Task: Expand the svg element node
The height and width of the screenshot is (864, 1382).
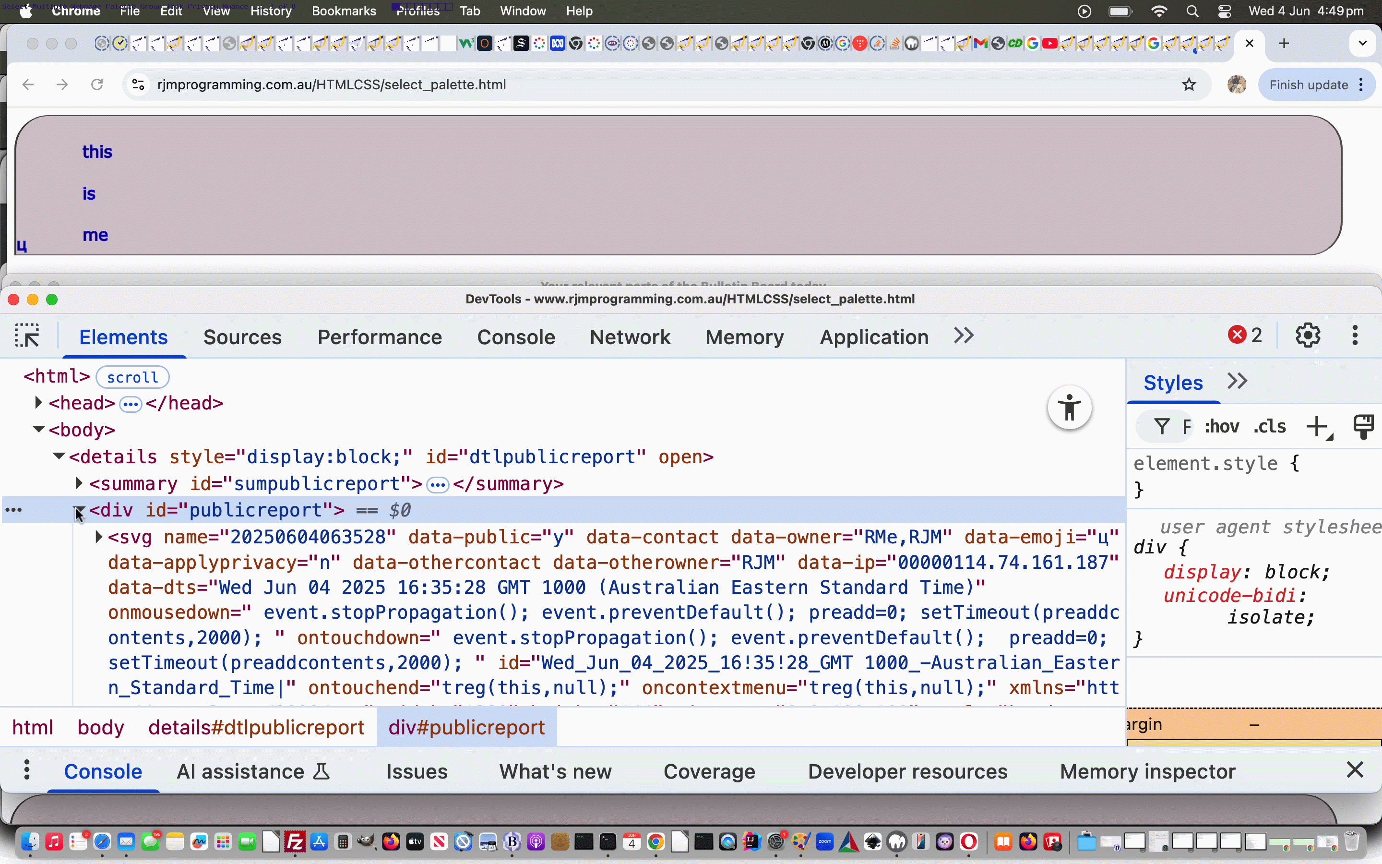Action: [x=98, y=537]
